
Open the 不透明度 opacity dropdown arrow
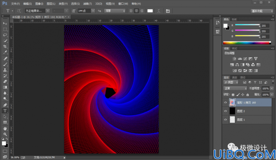coord(272,88)
